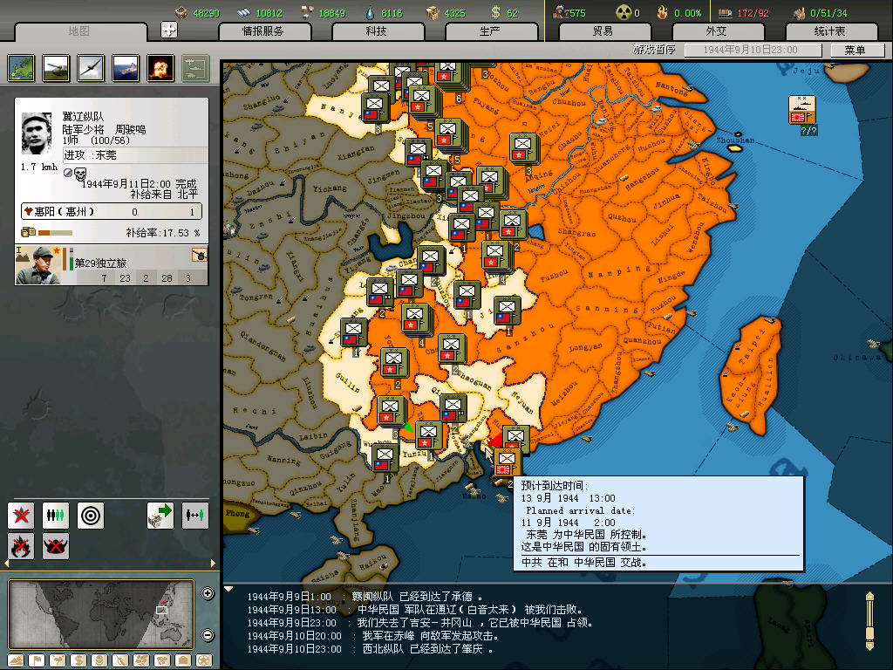The image size is (893, 670).
Task: Open the 科技 technology tab
Action: point(377,31)
